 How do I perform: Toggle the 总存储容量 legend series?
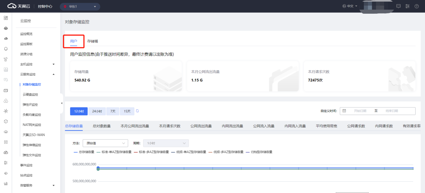coord(84,152)
